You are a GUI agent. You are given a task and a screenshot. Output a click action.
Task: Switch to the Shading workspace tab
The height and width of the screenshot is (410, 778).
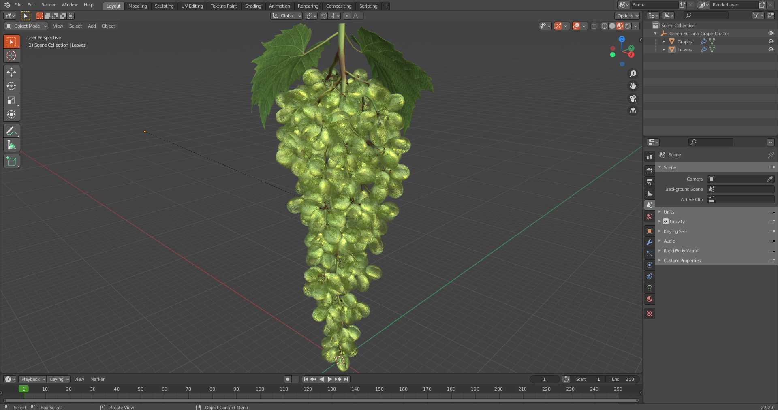tap(253, 6)
